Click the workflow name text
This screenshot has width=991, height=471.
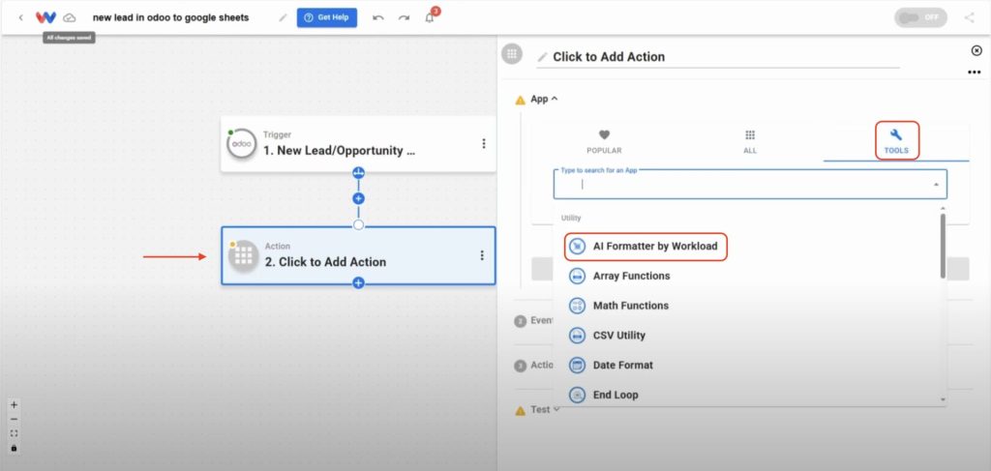pos(170,17)
